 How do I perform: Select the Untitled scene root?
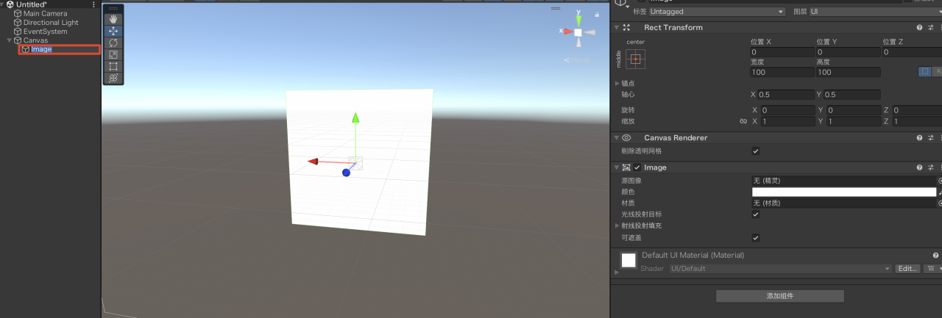32,4
